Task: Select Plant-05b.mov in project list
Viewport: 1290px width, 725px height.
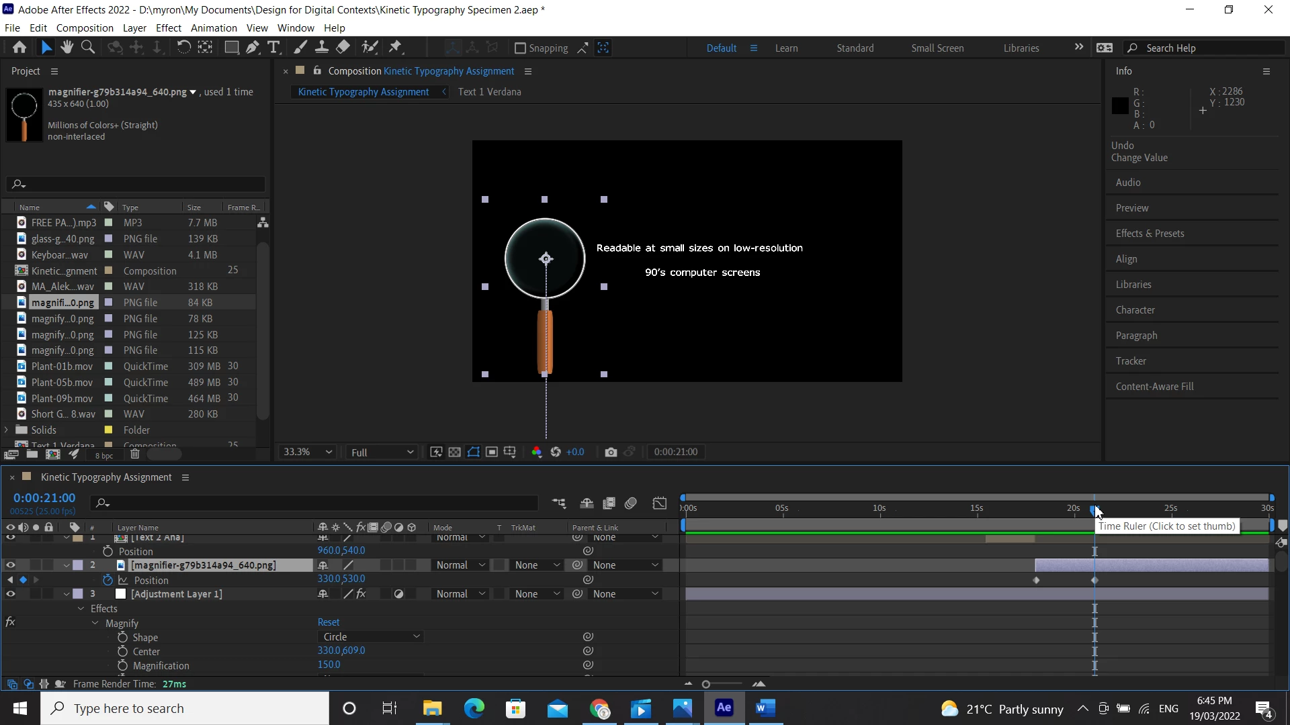Action: click(x=62, y=383)
